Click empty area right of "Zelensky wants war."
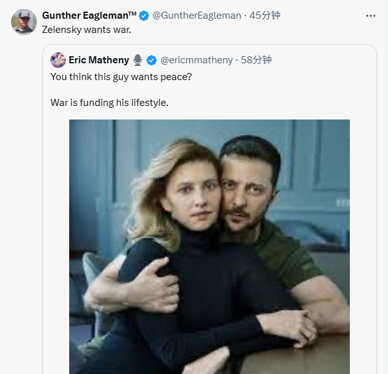388x374 pixels. click(x=248, y=30)
